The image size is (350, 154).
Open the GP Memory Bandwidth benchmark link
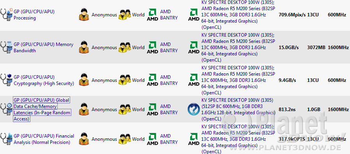[x=43, y=47]
